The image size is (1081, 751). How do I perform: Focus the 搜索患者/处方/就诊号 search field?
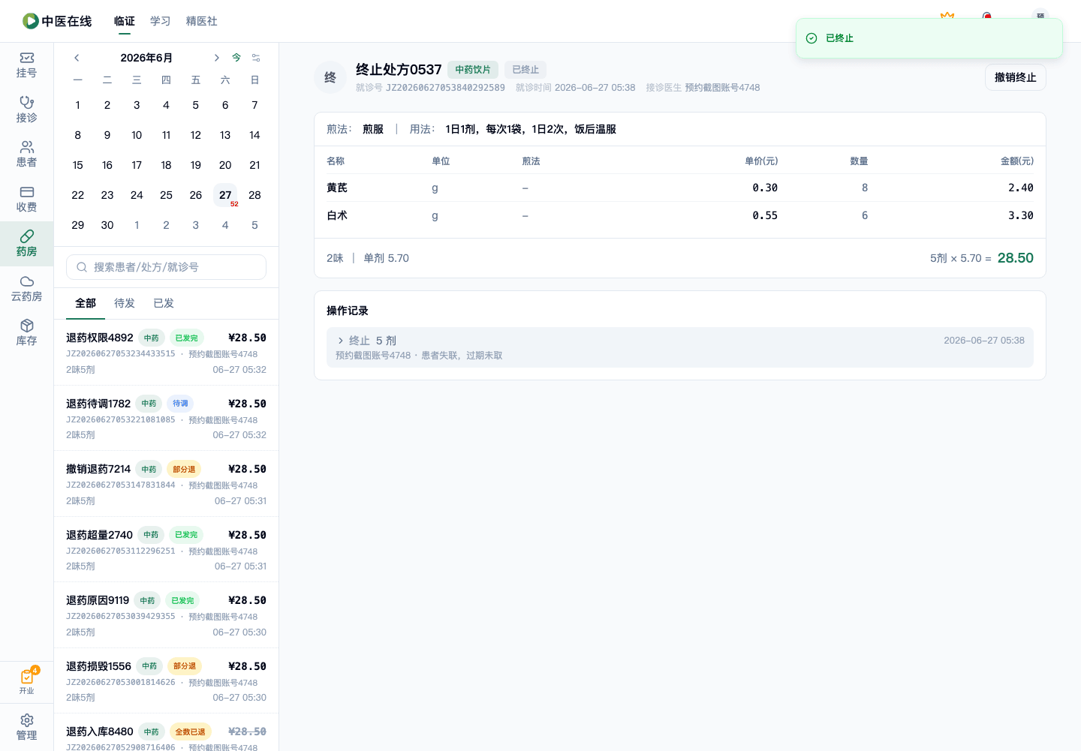click(166, 267)
